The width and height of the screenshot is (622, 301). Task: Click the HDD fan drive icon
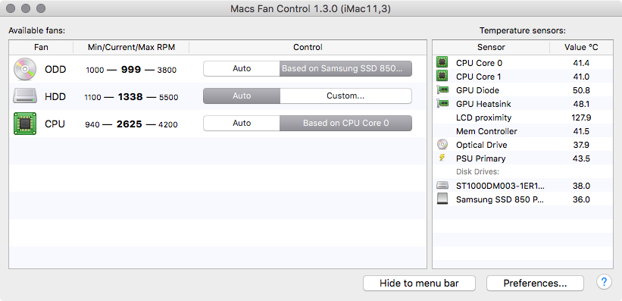pyautogui.click(x=24, y=96)
